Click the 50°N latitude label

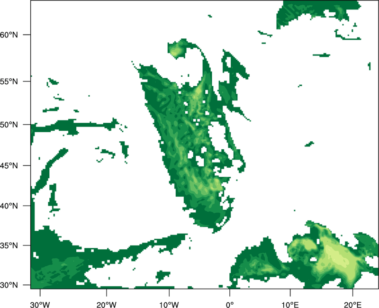[9, 125]
